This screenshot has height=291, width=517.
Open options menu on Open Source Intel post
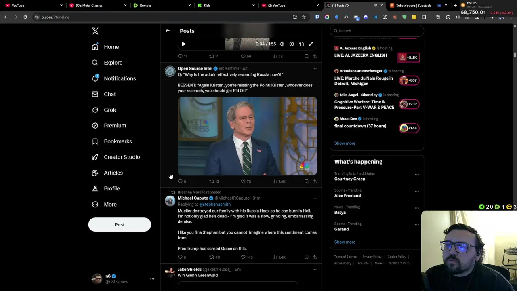[x=314, y=69]
